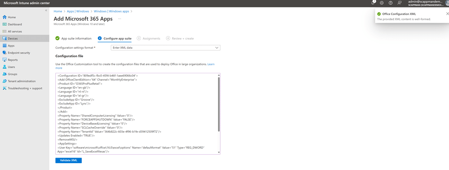This screenshot has width=449, height=170.
Task: Click the line '<Updates Enabled="TRUE"/>'
Action: tap(76, 135)
